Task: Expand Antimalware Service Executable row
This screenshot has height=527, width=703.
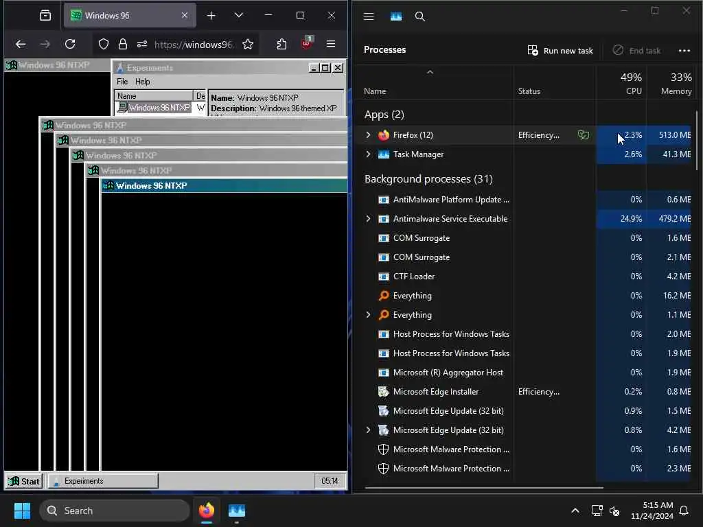Action: (368, 219)
